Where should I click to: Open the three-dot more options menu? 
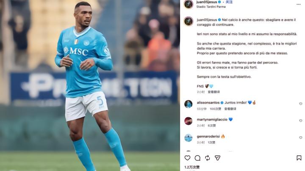tap(299, 4)
